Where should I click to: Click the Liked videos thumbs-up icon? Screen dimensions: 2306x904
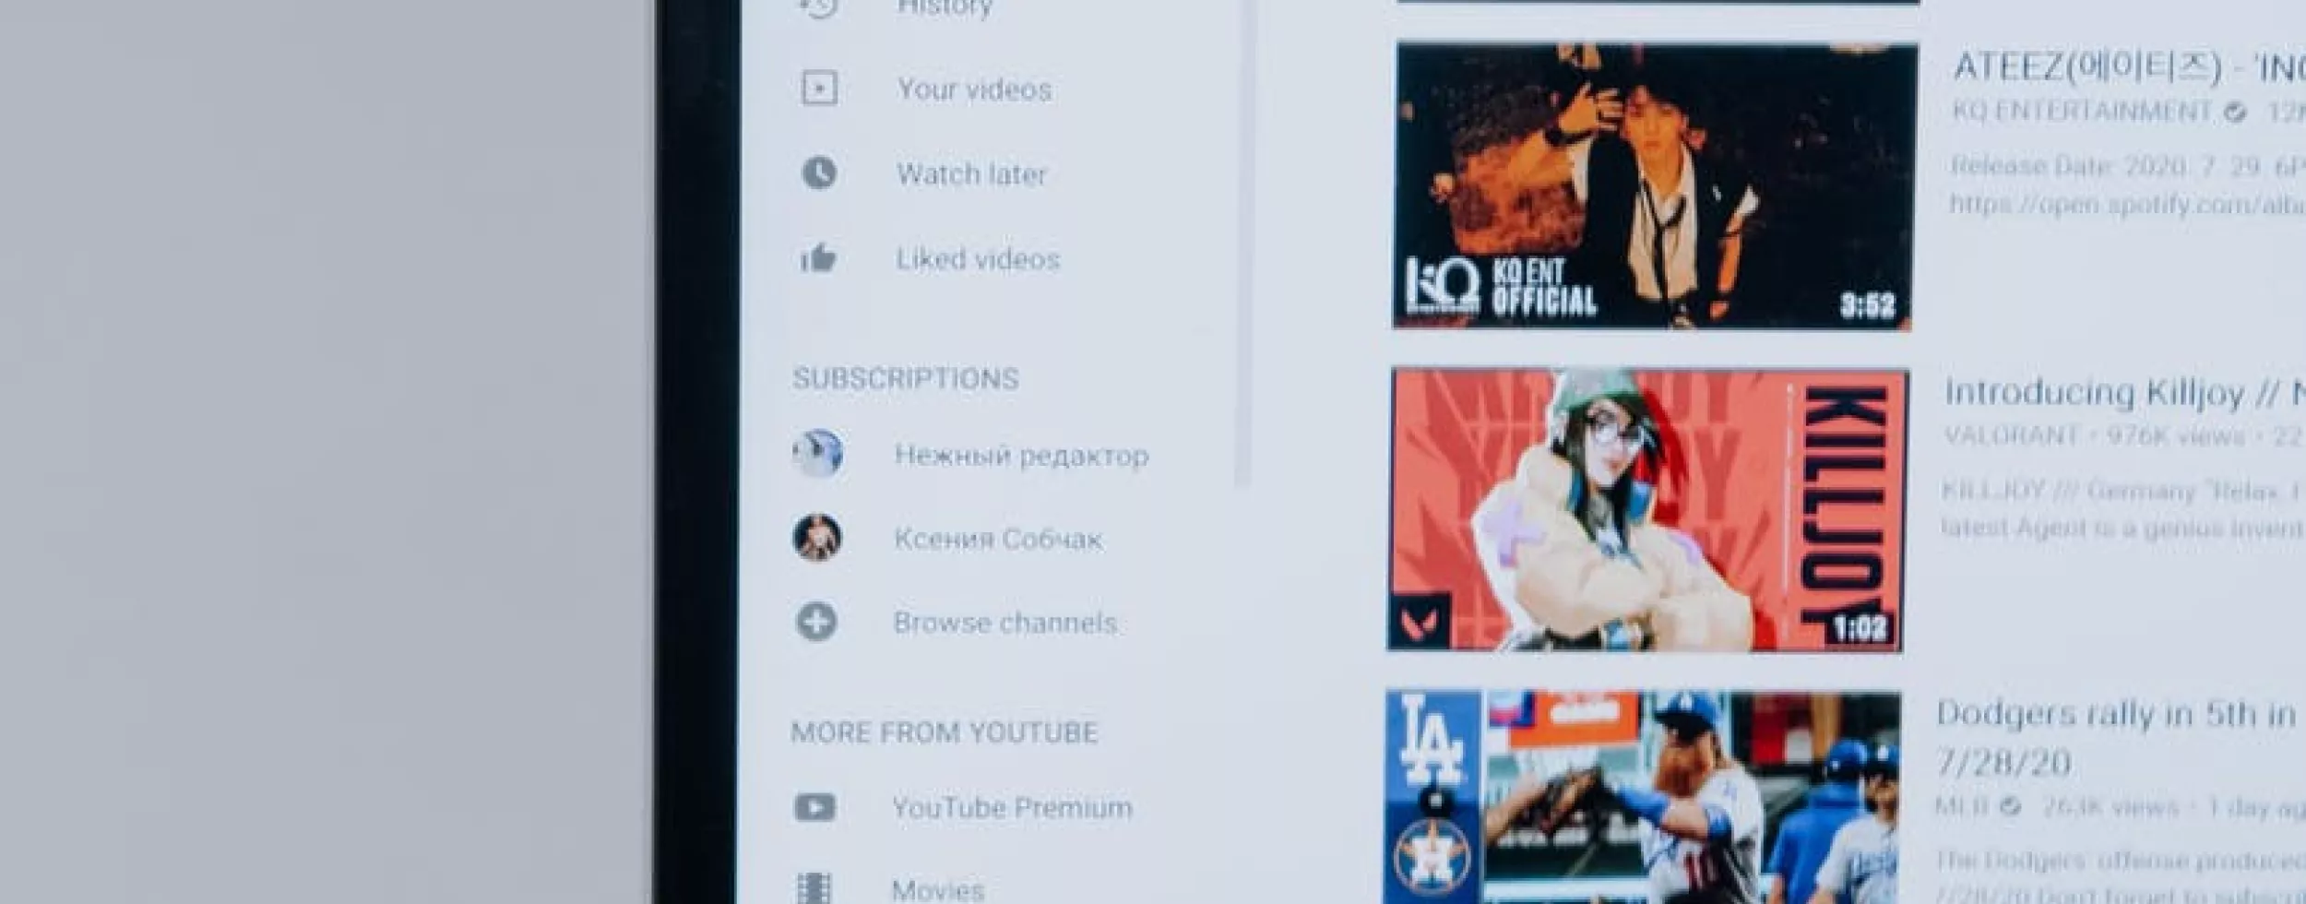coord(818,258)
